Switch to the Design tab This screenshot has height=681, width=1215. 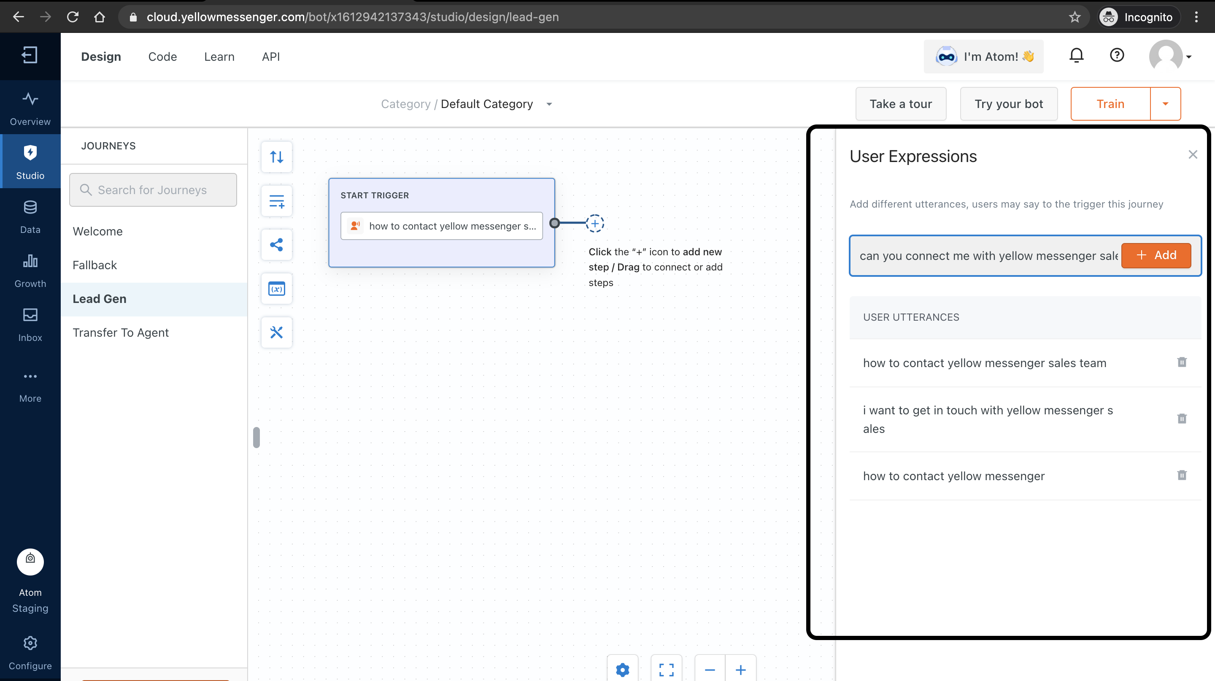click(x=101, y=57)
